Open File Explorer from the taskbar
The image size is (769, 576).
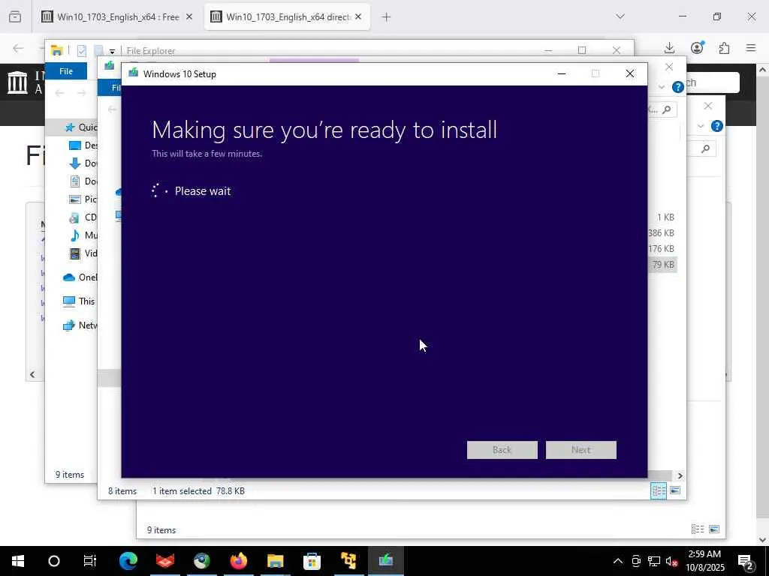[x=275, y=561]
